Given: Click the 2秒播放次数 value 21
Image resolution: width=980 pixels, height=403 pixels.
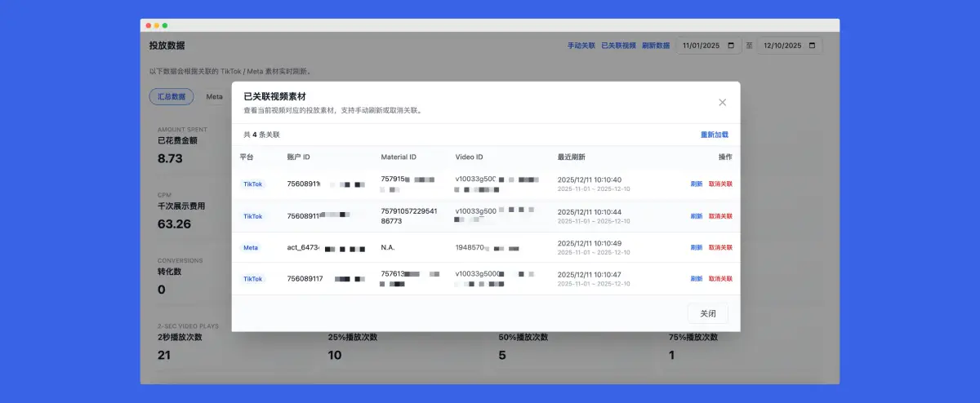Looking at the screenshot, I should (x=164, y=355).
